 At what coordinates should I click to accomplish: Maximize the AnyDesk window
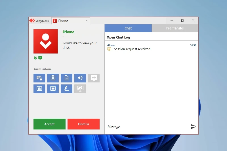(x=182, y=20)
